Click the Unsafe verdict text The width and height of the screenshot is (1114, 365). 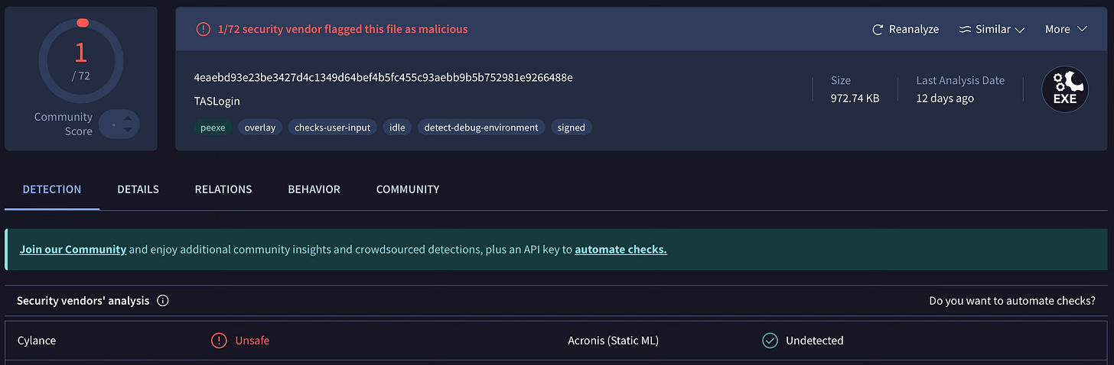pyautogui.click(x=252, y=341)
